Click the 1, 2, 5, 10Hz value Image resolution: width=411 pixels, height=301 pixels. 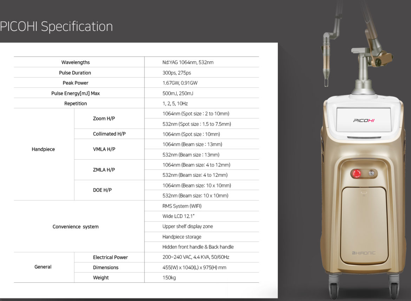coord(175,103)
